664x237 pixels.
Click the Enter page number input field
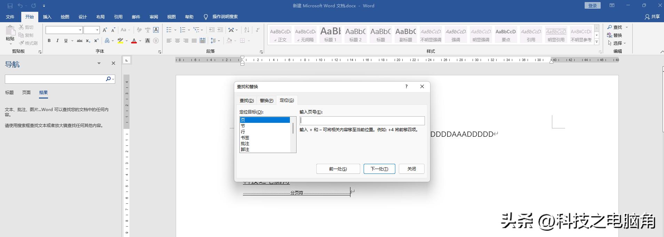(x=362, y=120)
